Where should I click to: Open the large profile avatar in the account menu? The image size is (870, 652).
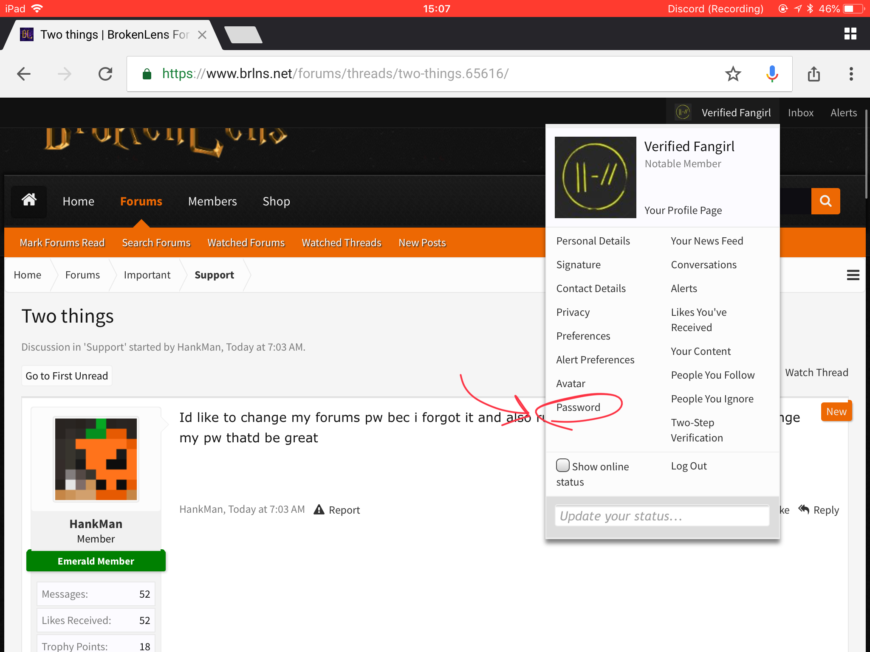click(595, 177)
